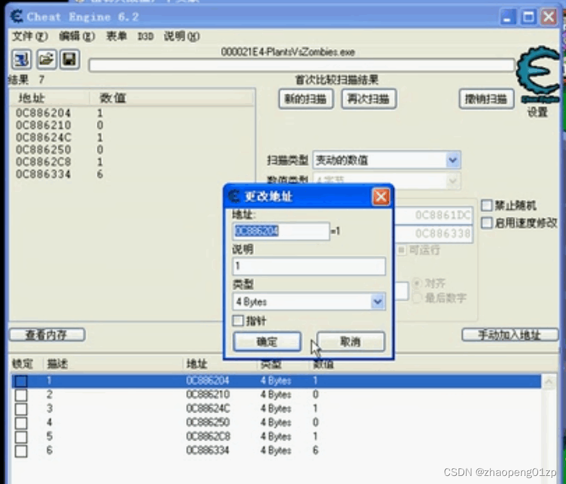Click the process name 000021E4-PlantsVsZombies.exe
Screen dimensions: 566x484
pyautogui.click(x=288, y=52)
